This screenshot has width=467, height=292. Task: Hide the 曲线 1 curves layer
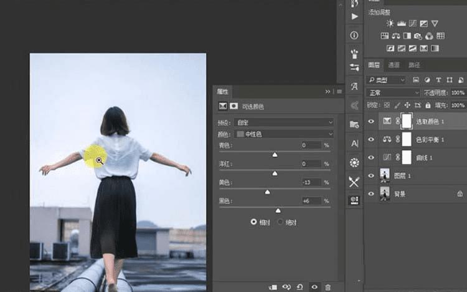371,157
